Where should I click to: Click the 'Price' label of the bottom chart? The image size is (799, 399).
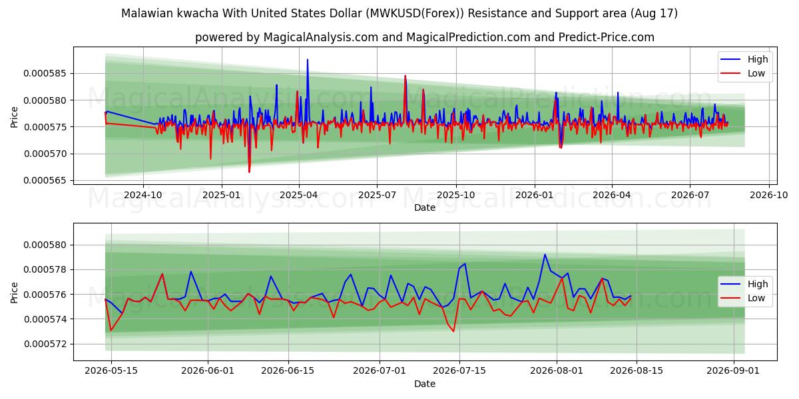(15, 292)
